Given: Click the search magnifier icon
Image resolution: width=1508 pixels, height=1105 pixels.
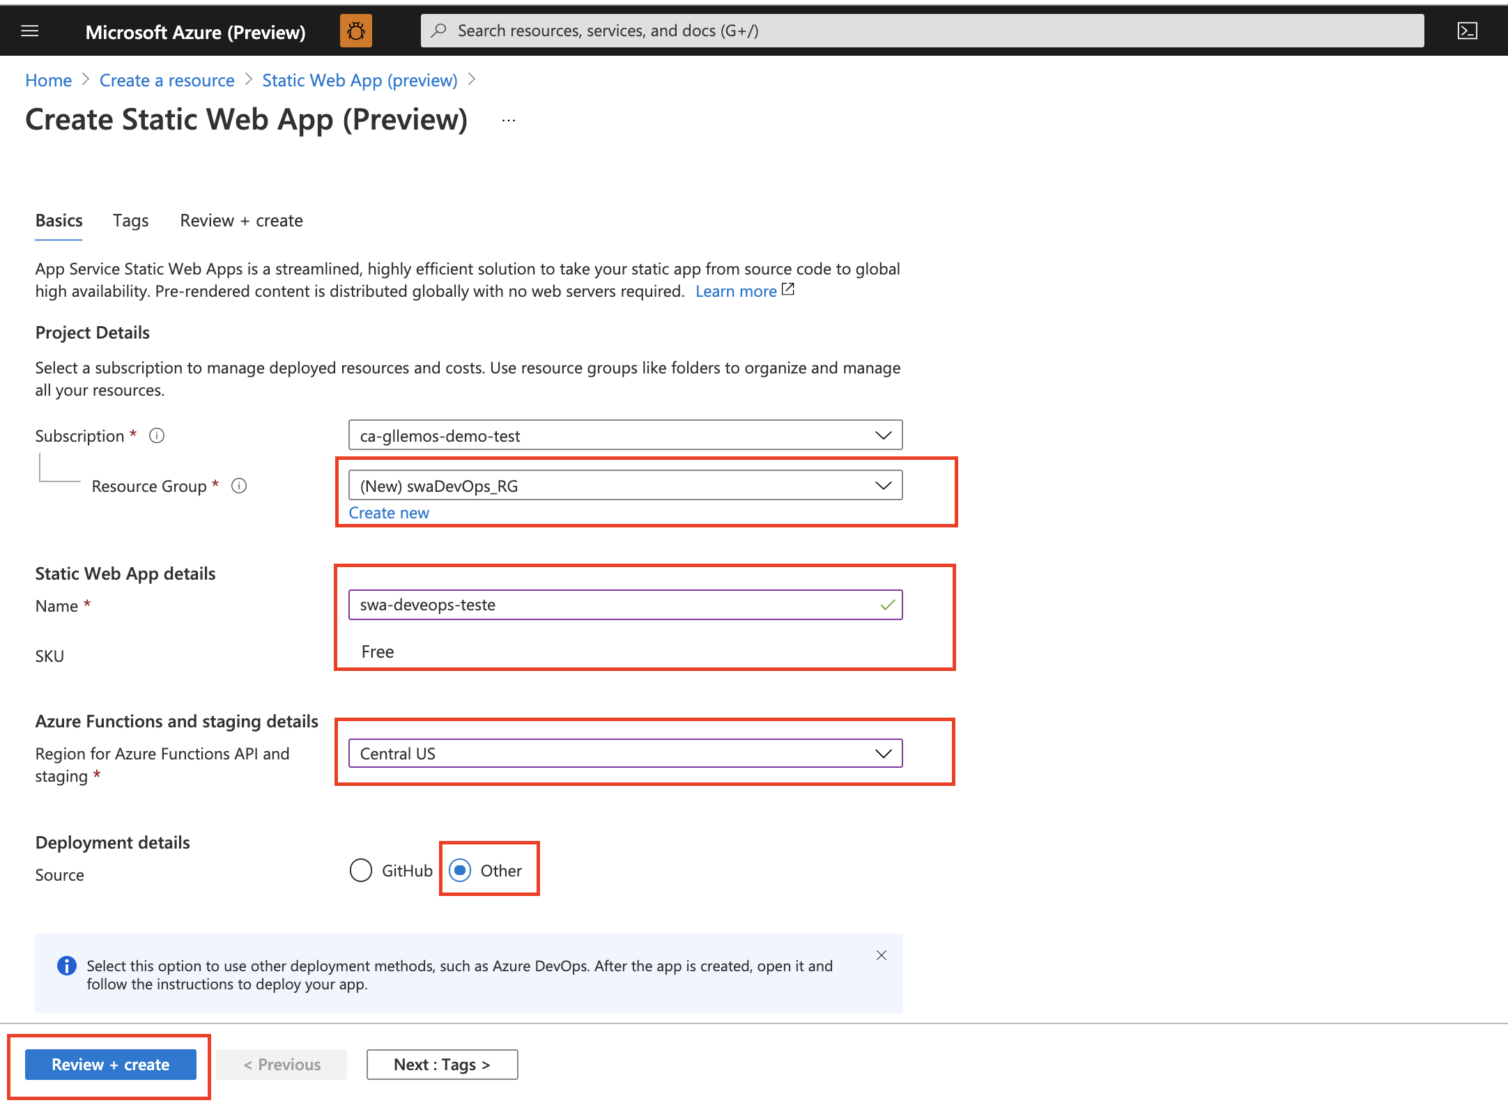Looking at the screenshot, I should 438,31.
